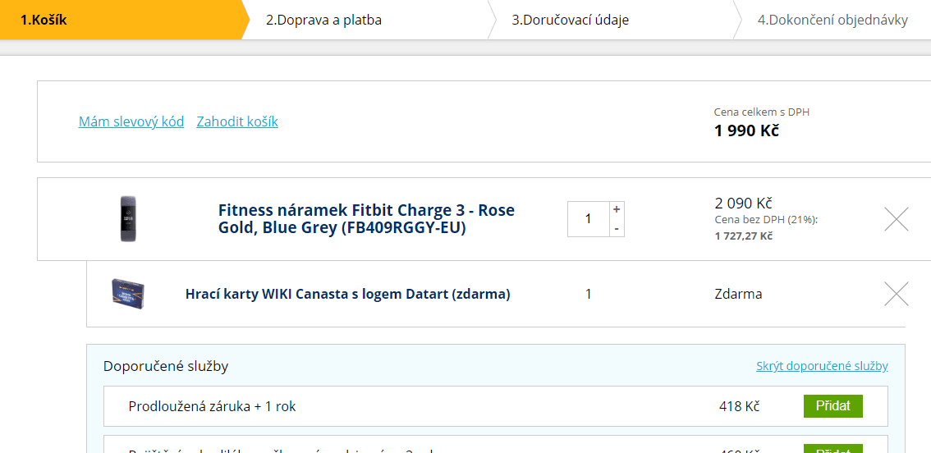
Task: Open the Fitness náramek Fitbit Charge 3 product title
Action: pyautogui.click(x=366, y=219)
